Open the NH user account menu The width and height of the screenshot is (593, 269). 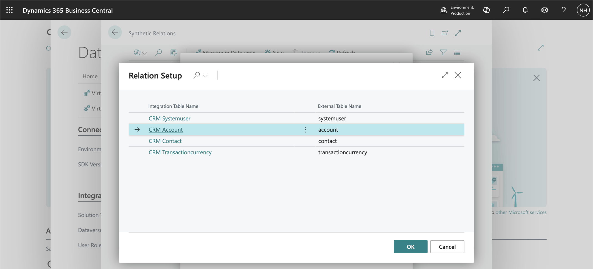pos(583,10)
